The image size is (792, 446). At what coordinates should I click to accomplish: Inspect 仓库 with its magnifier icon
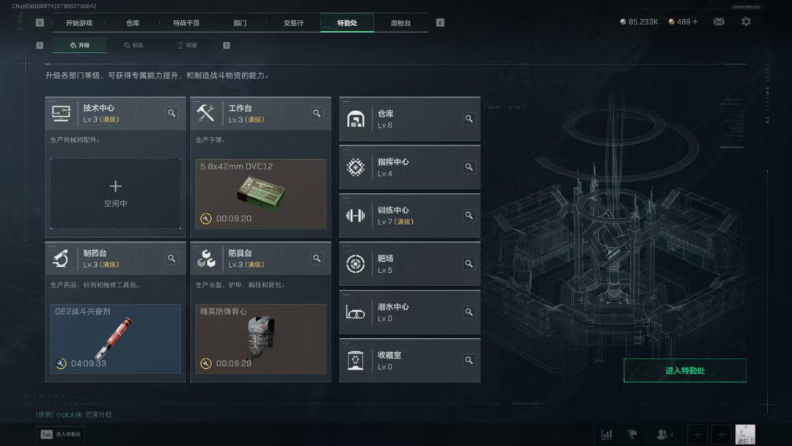click(469, 119)
